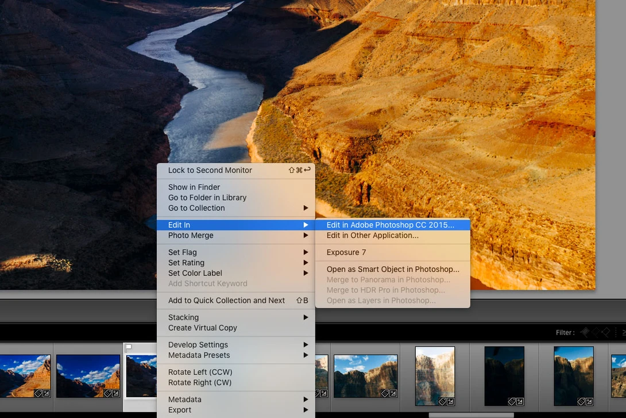Choose Exposure 7 in the Edit In submenu
The width and height of the screenshot is (626, 418).
pyautogui.click(x=392, y=252)
